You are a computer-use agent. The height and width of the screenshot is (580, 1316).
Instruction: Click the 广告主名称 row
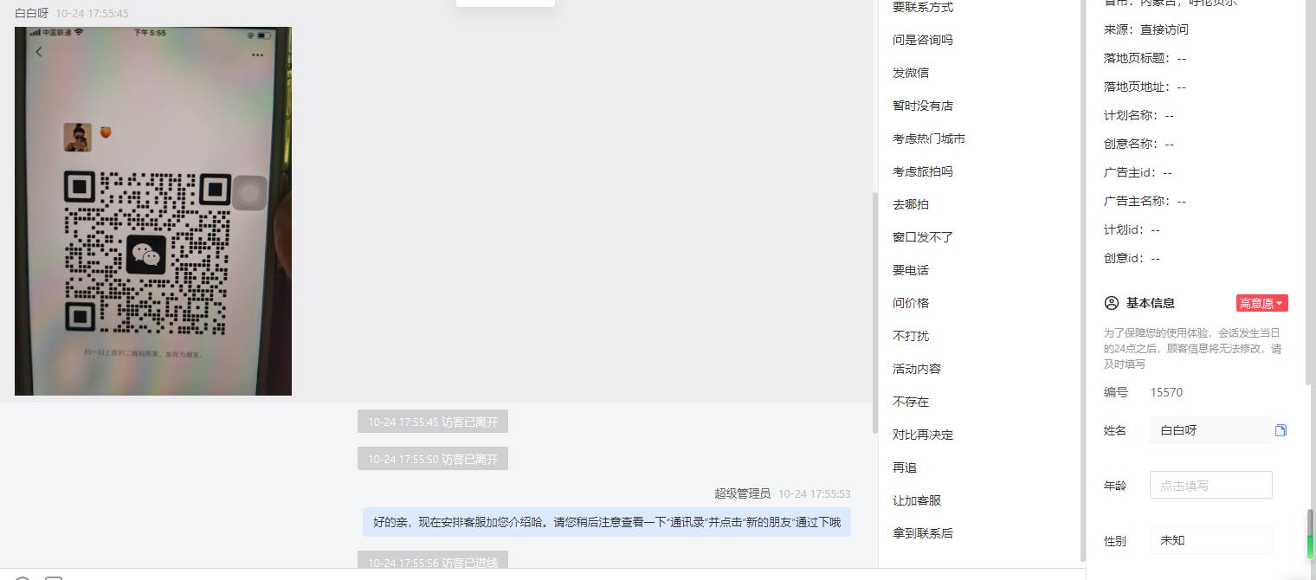click(x=1145, y=201)
